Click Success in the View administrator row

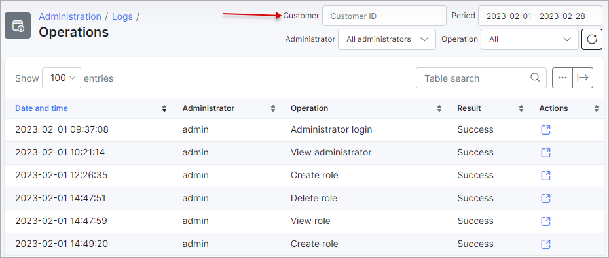475,152
